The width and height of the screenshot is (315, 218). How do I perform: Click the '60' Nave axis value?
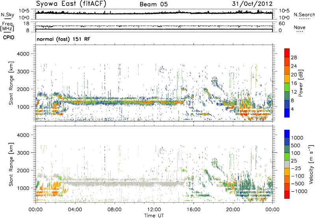point(282,24)
